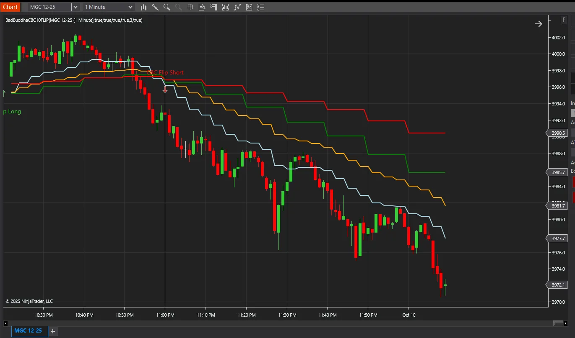Click the 3981.7 price marker

[x=556, y=206]
